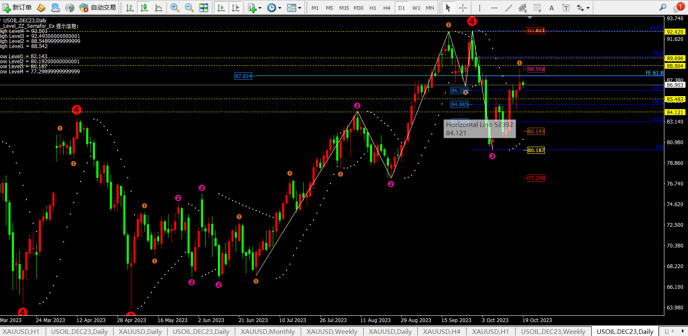Image resolution: width=688 pixels, height=336 pixels.
Task: Click the clock periods icon
Action: (x=272, y=8)
